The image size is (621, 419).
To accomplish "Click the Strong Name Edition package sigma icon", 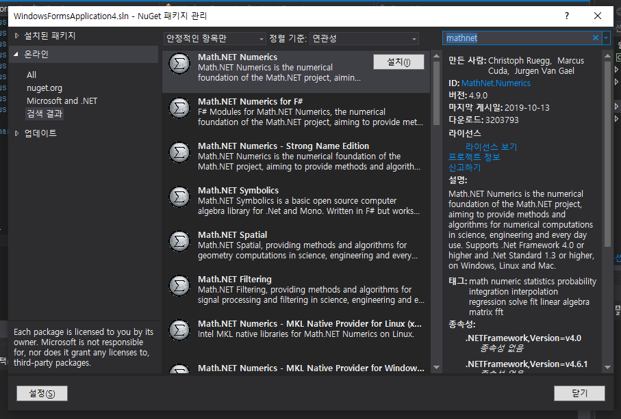I will (x=179, y=152).
